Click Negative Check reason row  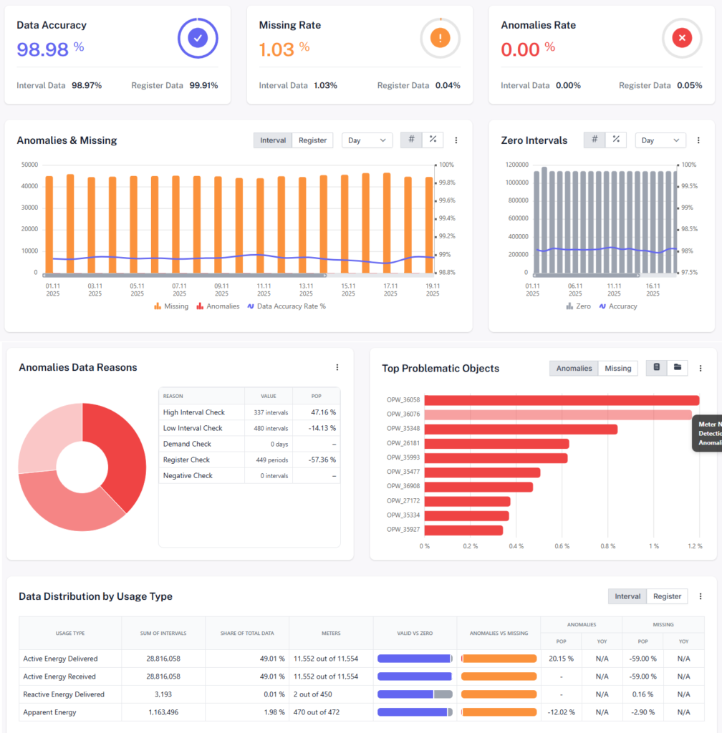tap(249, 476)
